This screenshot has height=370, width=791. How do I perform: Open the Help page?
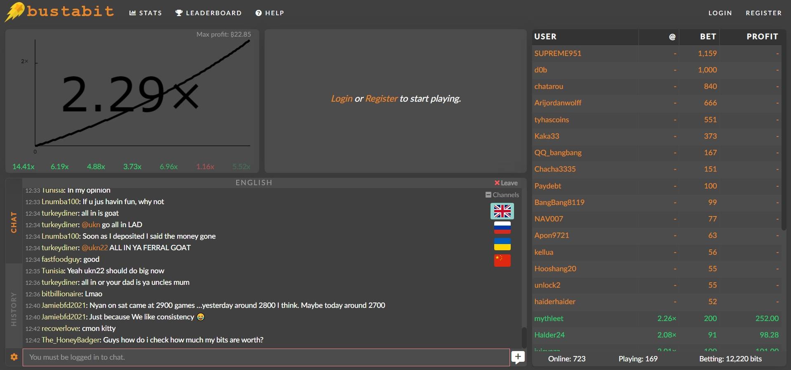click(270, 13)
